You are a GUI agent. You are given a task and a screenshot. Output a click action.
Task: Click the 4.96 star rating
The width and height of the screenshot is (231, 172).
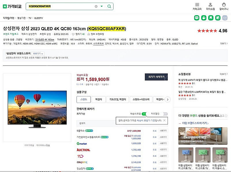point(212,31)
